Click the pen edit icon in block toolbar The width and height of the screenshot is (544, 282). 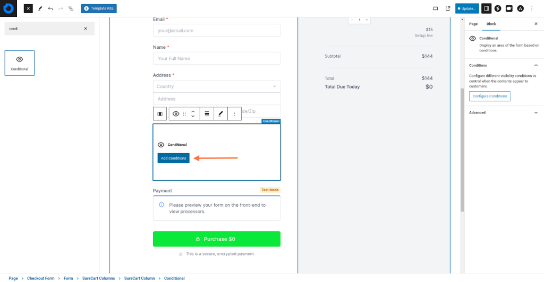[220, 114]
